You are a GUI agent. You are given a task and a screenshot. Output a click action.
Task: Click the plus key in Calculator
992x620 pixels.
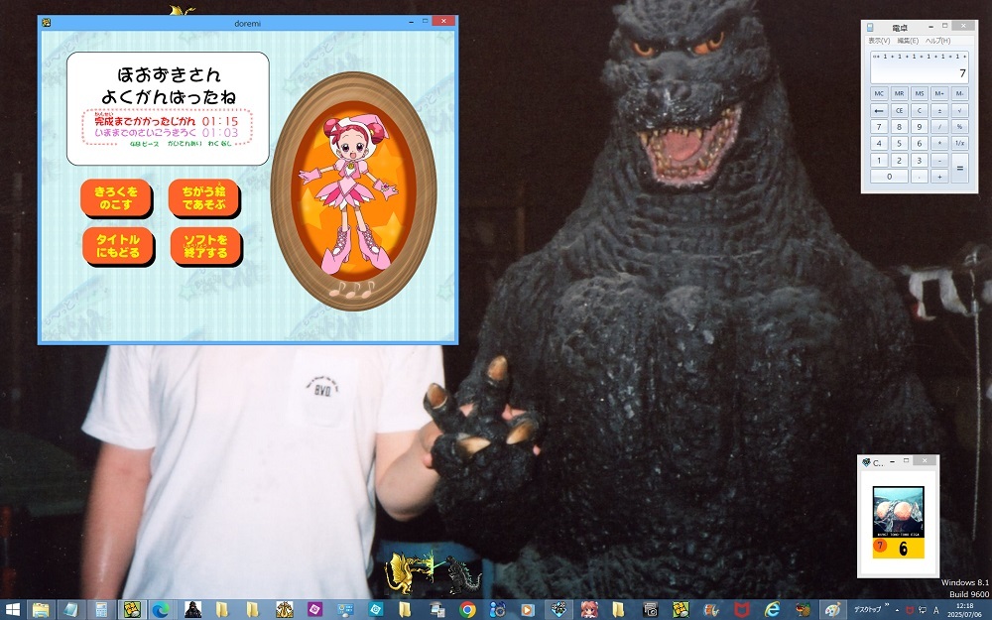939,177
